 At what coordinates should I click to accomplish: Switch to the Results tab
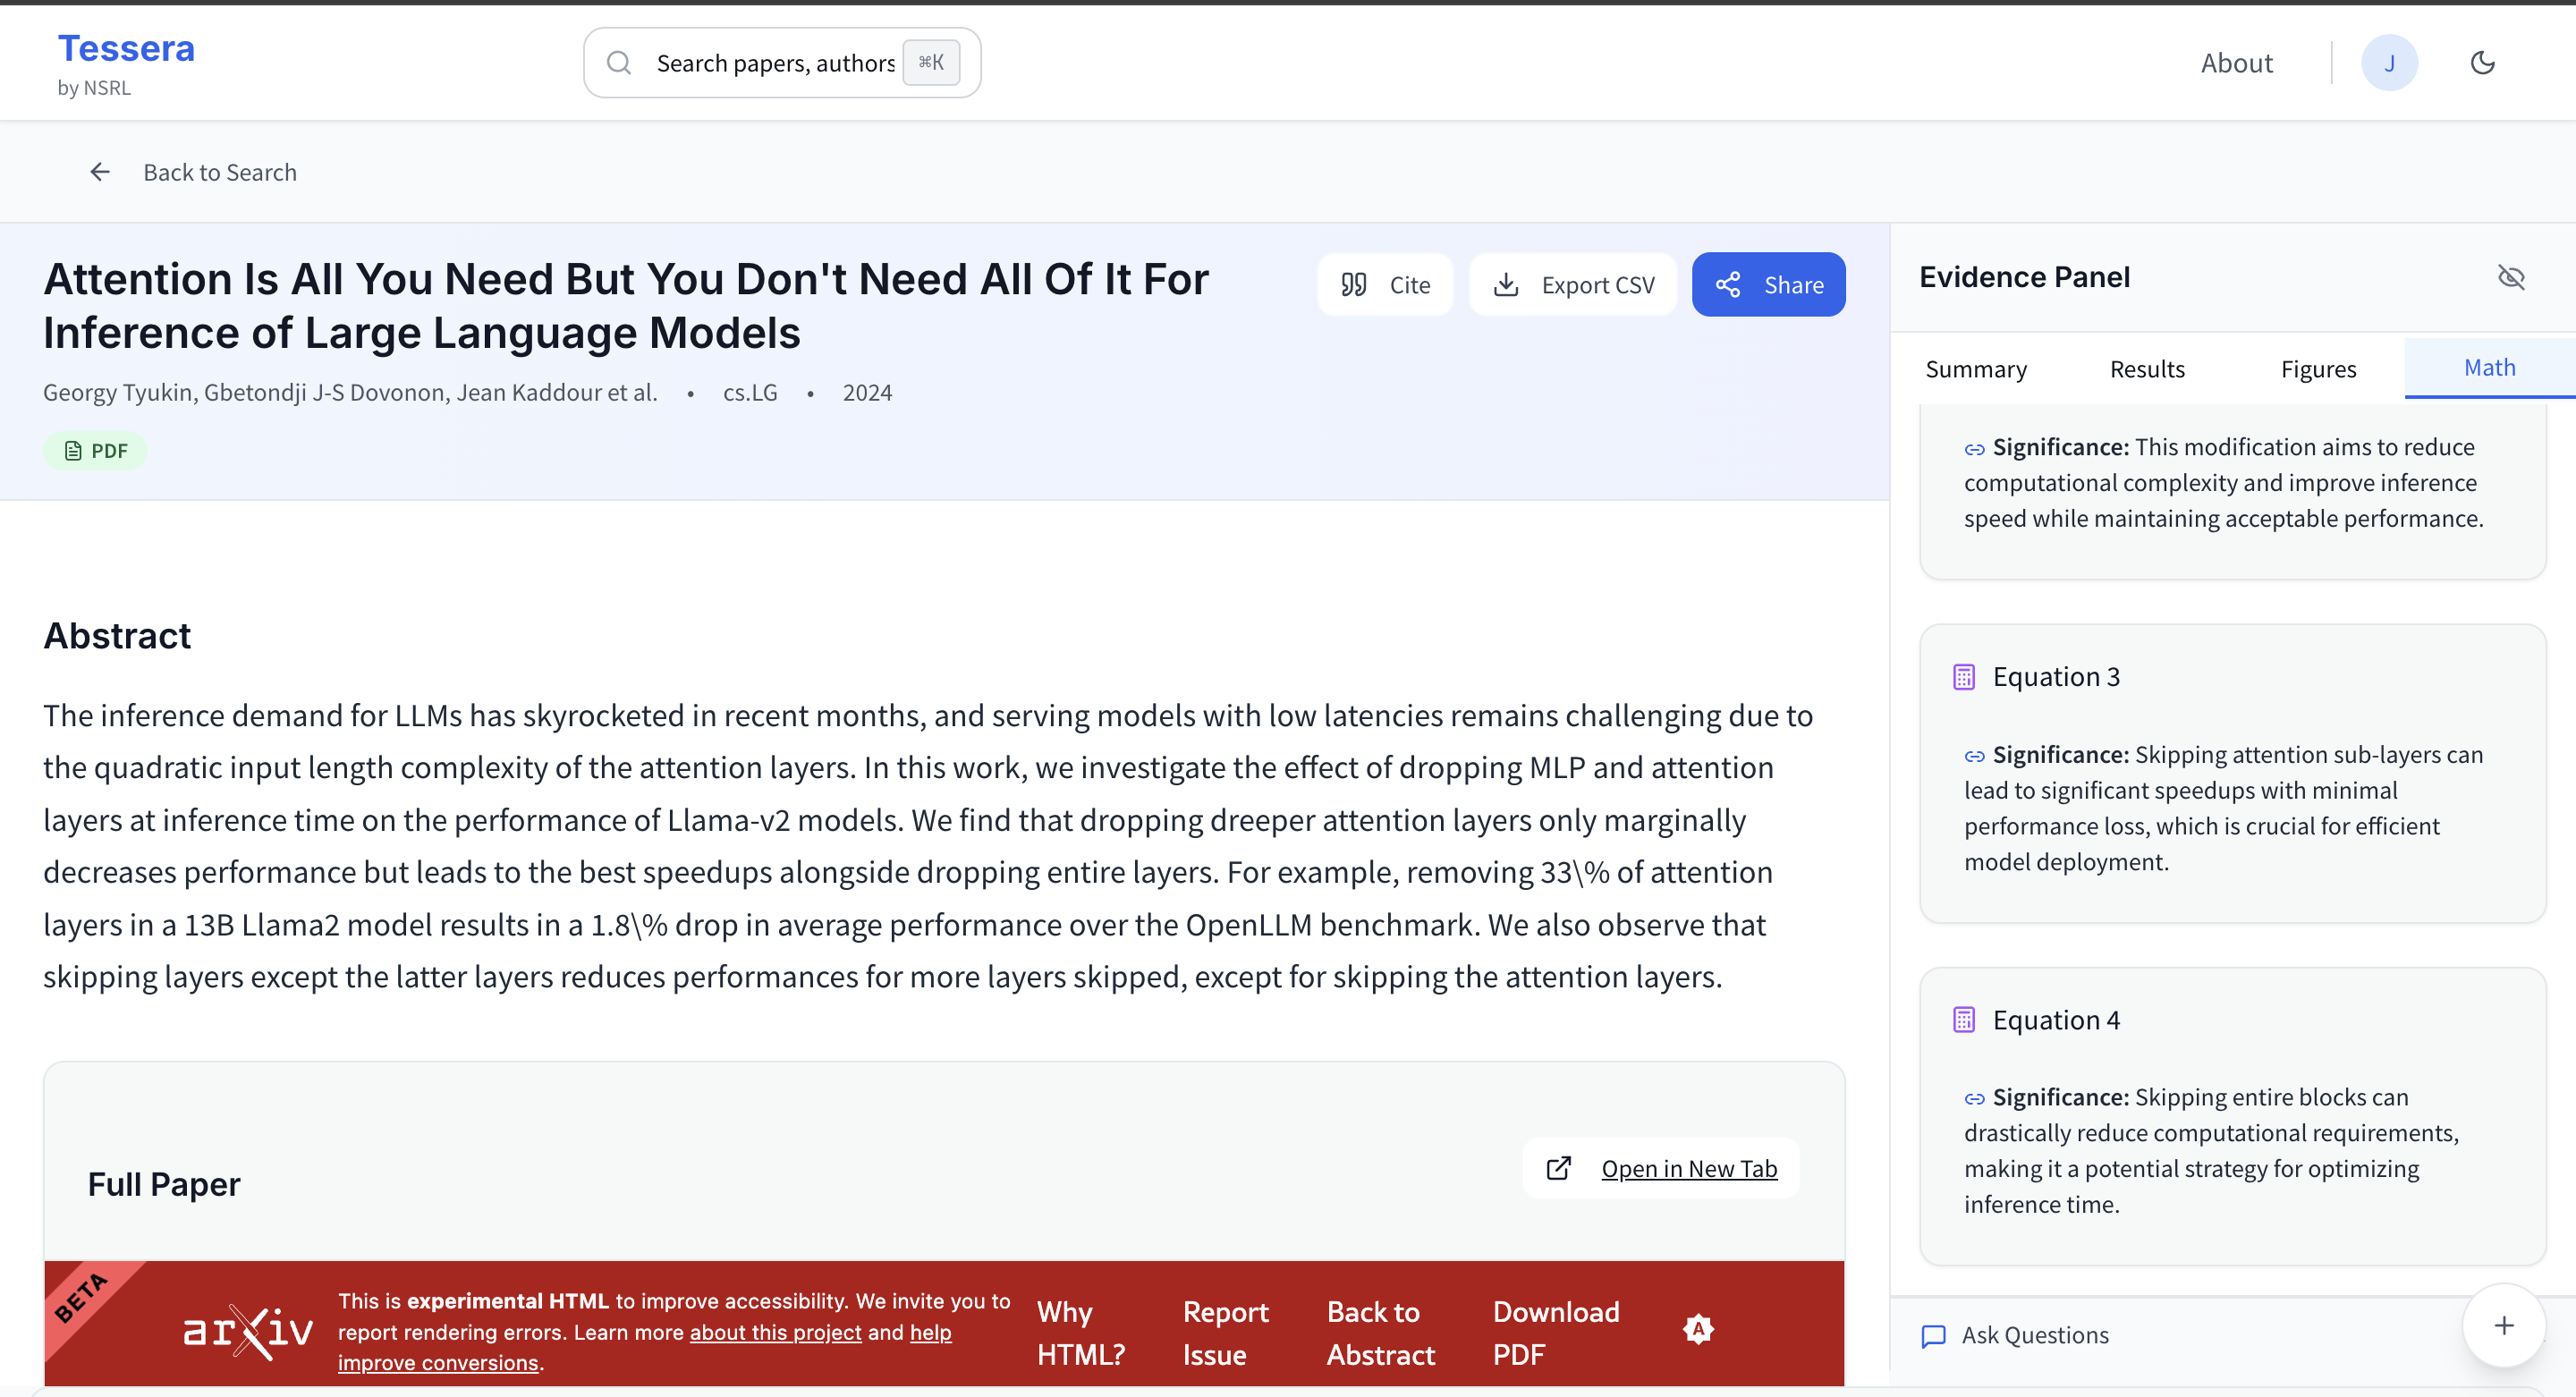[2147, 369]
